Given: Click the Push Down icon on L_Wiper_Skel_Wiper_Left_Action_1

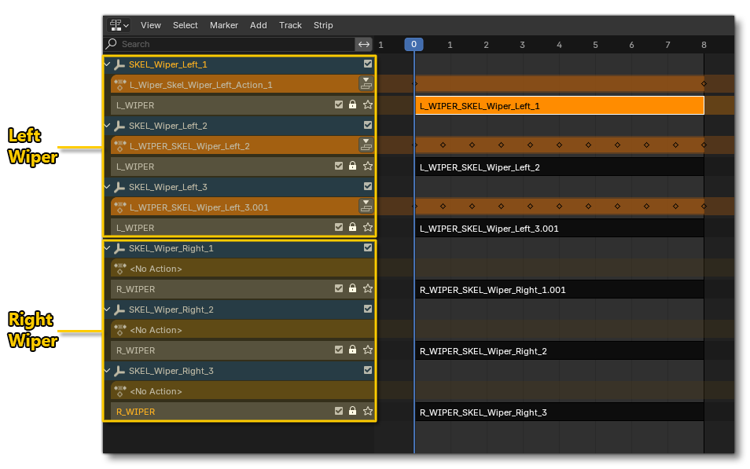Looking at the screenshot, I should (x=366, y=83).
